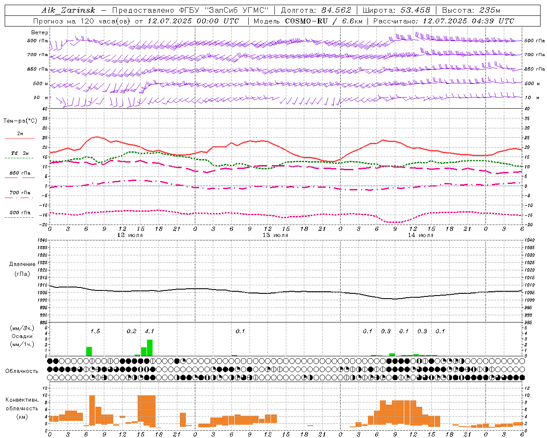Click the '0.2' precipitation amount
Viewport: 547px width, 438px height.
coord(132,331)
